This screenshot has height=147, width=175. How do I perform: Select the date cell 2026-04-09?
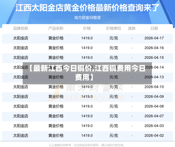[x=154, y=97]
